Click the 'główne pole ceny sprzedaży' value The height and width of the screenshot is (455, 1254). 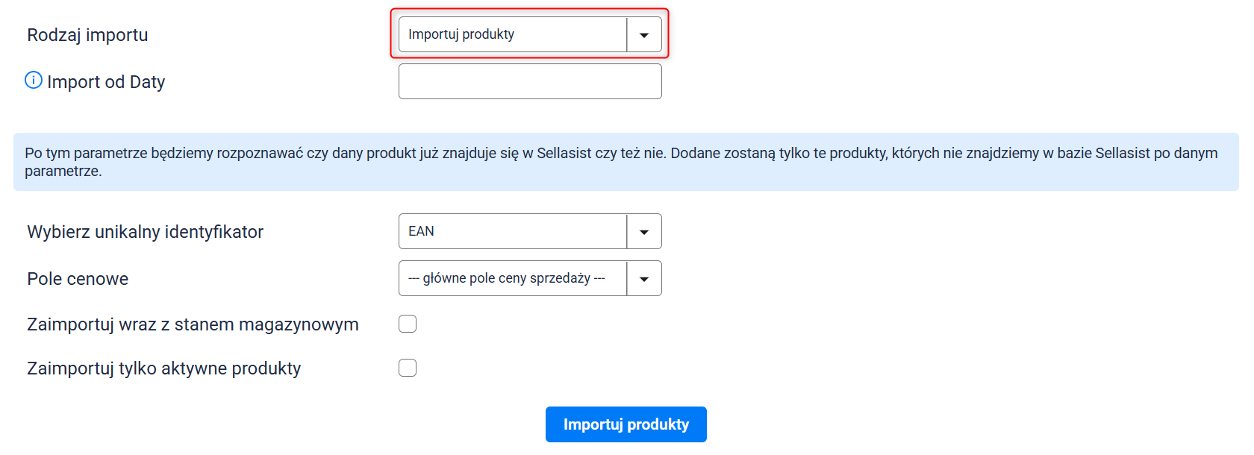[507, 278]
